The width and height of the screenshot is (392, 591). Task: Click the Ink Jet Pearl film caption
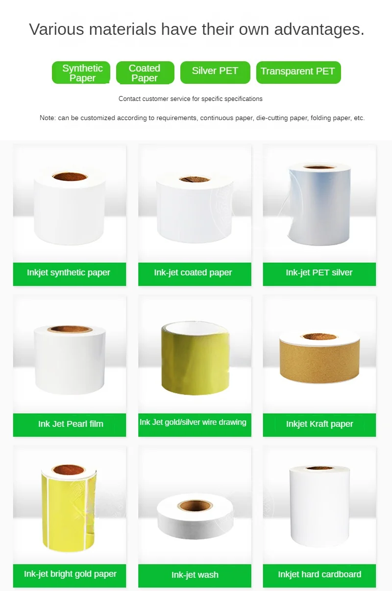point(70,424)
